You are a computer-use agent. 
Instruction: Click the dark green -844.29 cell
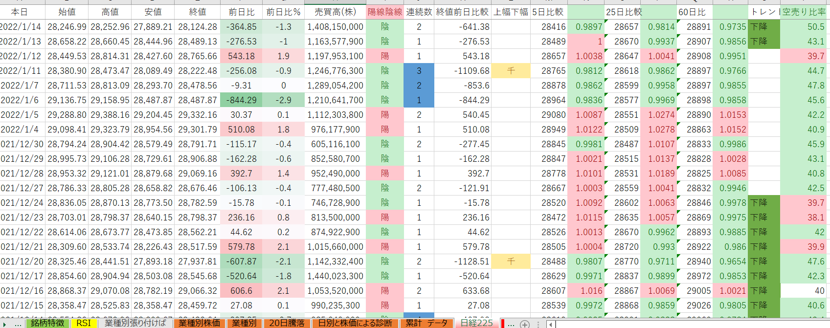[x=241, y=100]
